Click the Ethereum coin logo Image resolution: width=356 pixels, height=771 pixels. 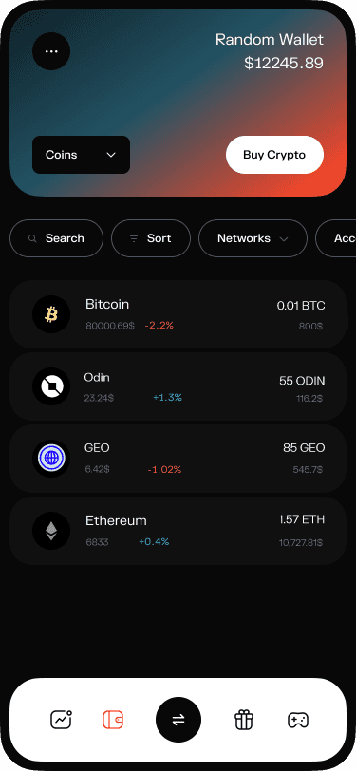tap(51, 531)
